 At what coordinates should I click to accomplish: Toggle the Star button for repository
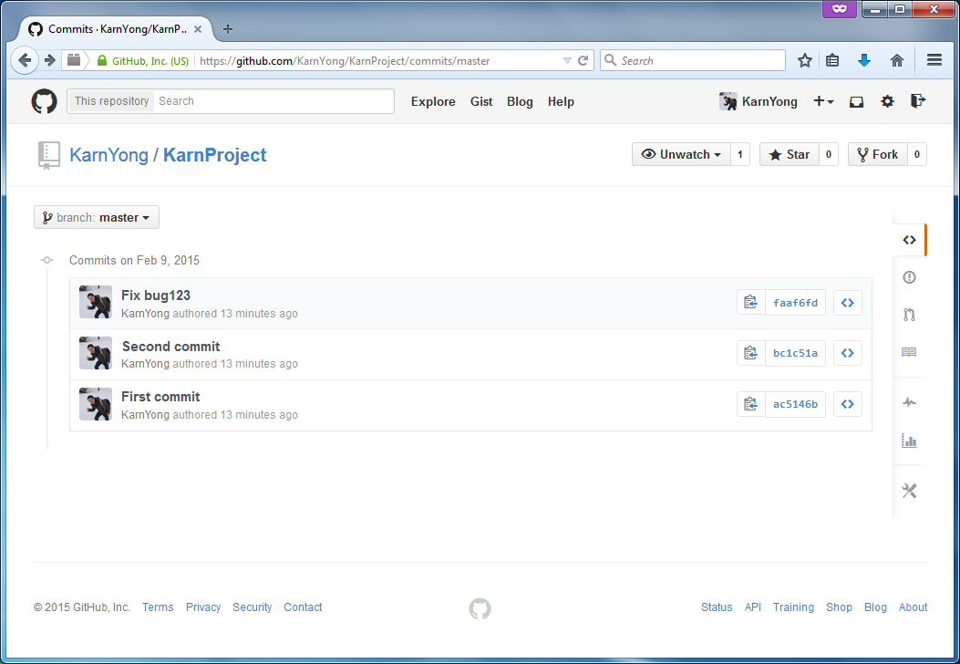(790, 155)
